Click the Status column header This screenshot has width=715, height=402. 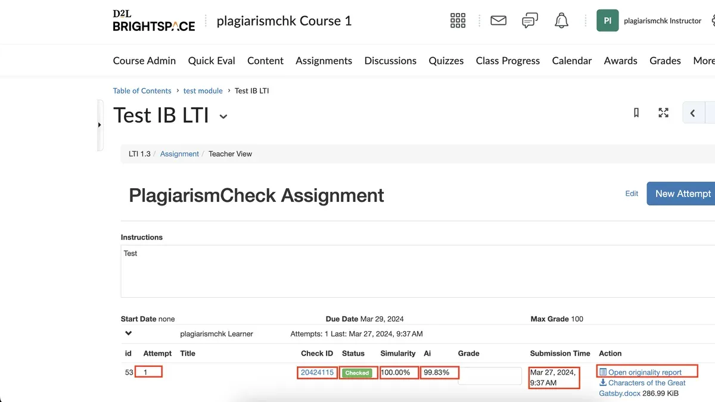pos(353,353)
